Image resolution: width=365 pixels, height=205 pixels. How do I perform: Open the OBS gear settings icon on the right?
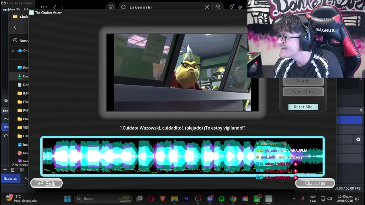pyautogui.click(x=358, y=140)
